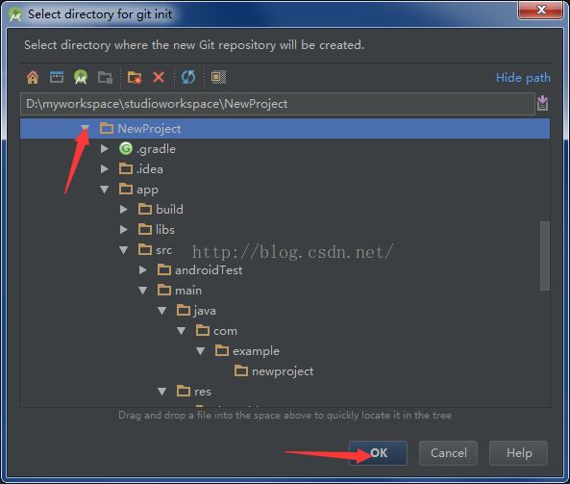Expand the libs folder
The height and width of the screenshot is (484, 570).
[x=124, y=230]
